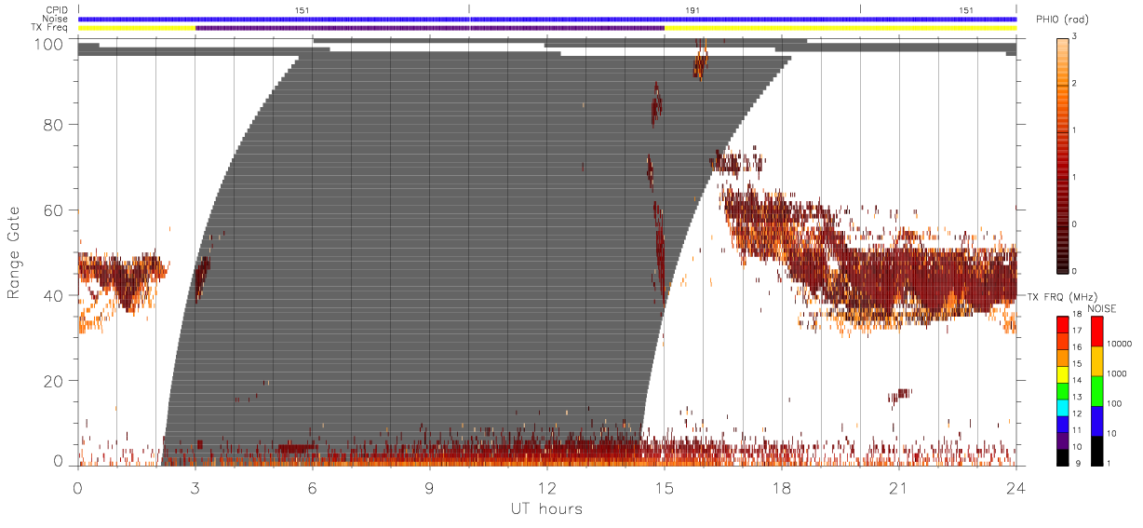The width and height of the screenshot is (1143, 528).
Task: Click the 191 CPID value
Action: point(692,9)
